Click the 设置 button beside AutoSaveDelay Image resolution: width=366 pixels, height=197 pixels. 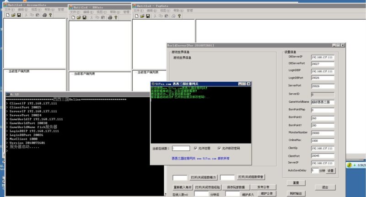pyautogui.click(x=330, y=170)
